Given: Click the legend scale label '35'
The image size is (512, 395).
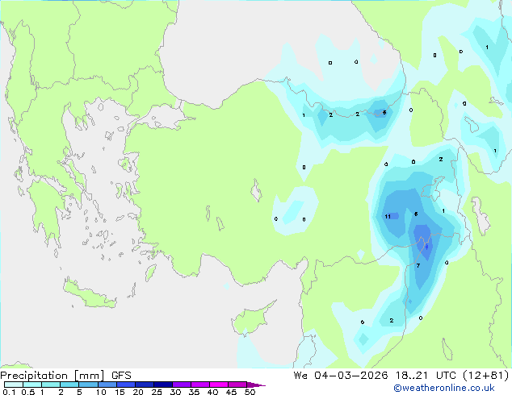Looking at the screenshot, I should click(194, 392).
